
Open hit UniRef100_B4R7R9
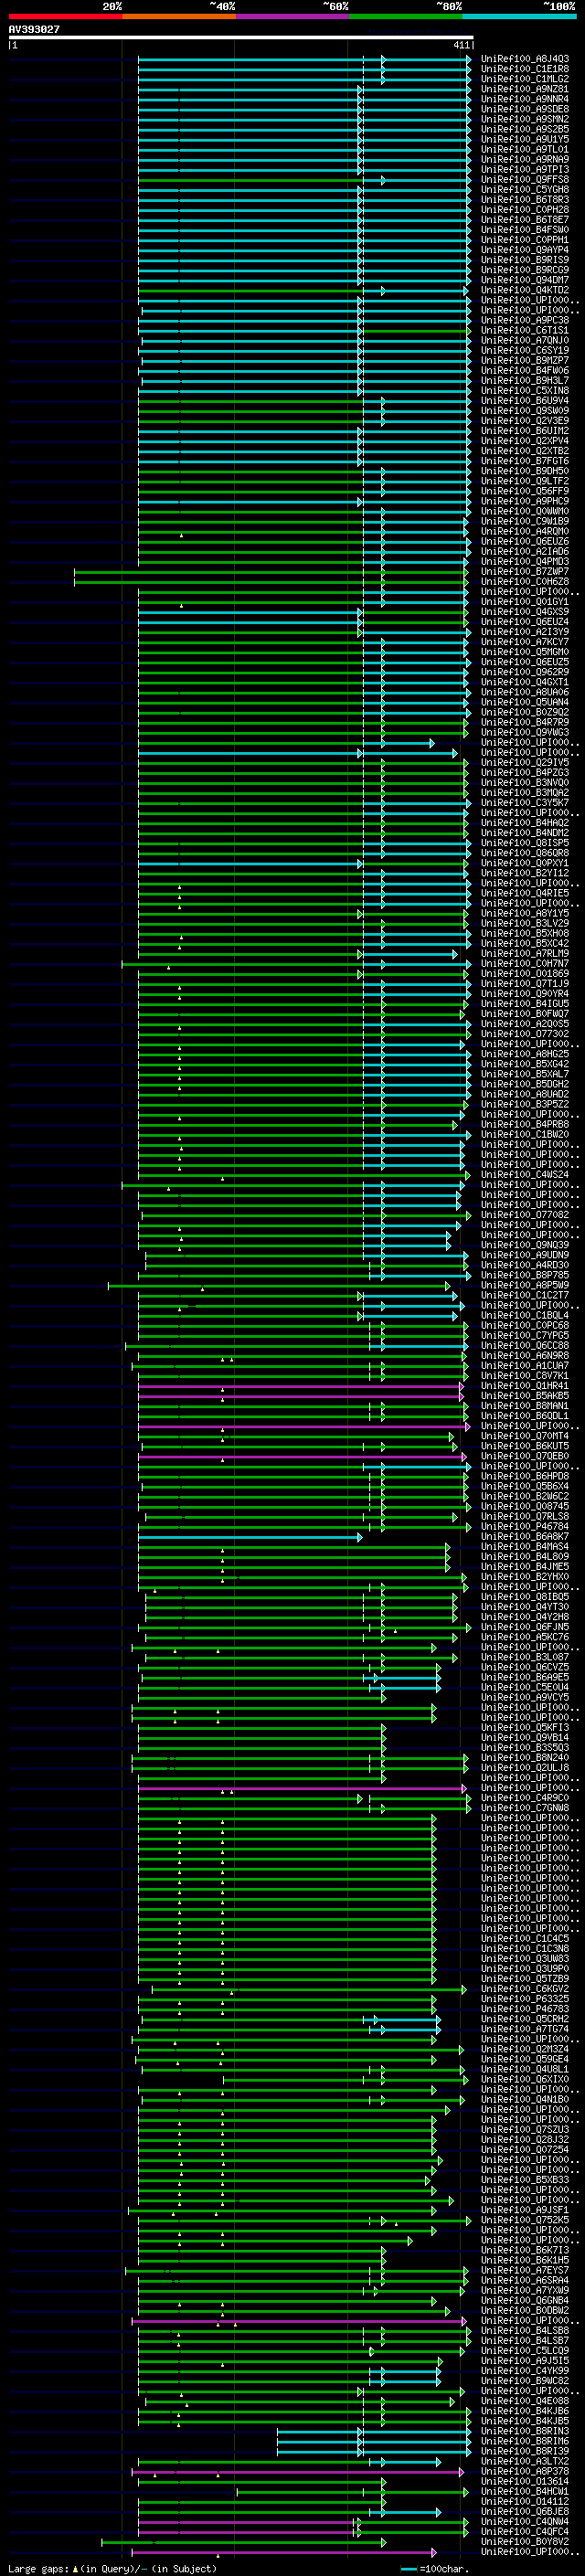click(x=525, y=723)
